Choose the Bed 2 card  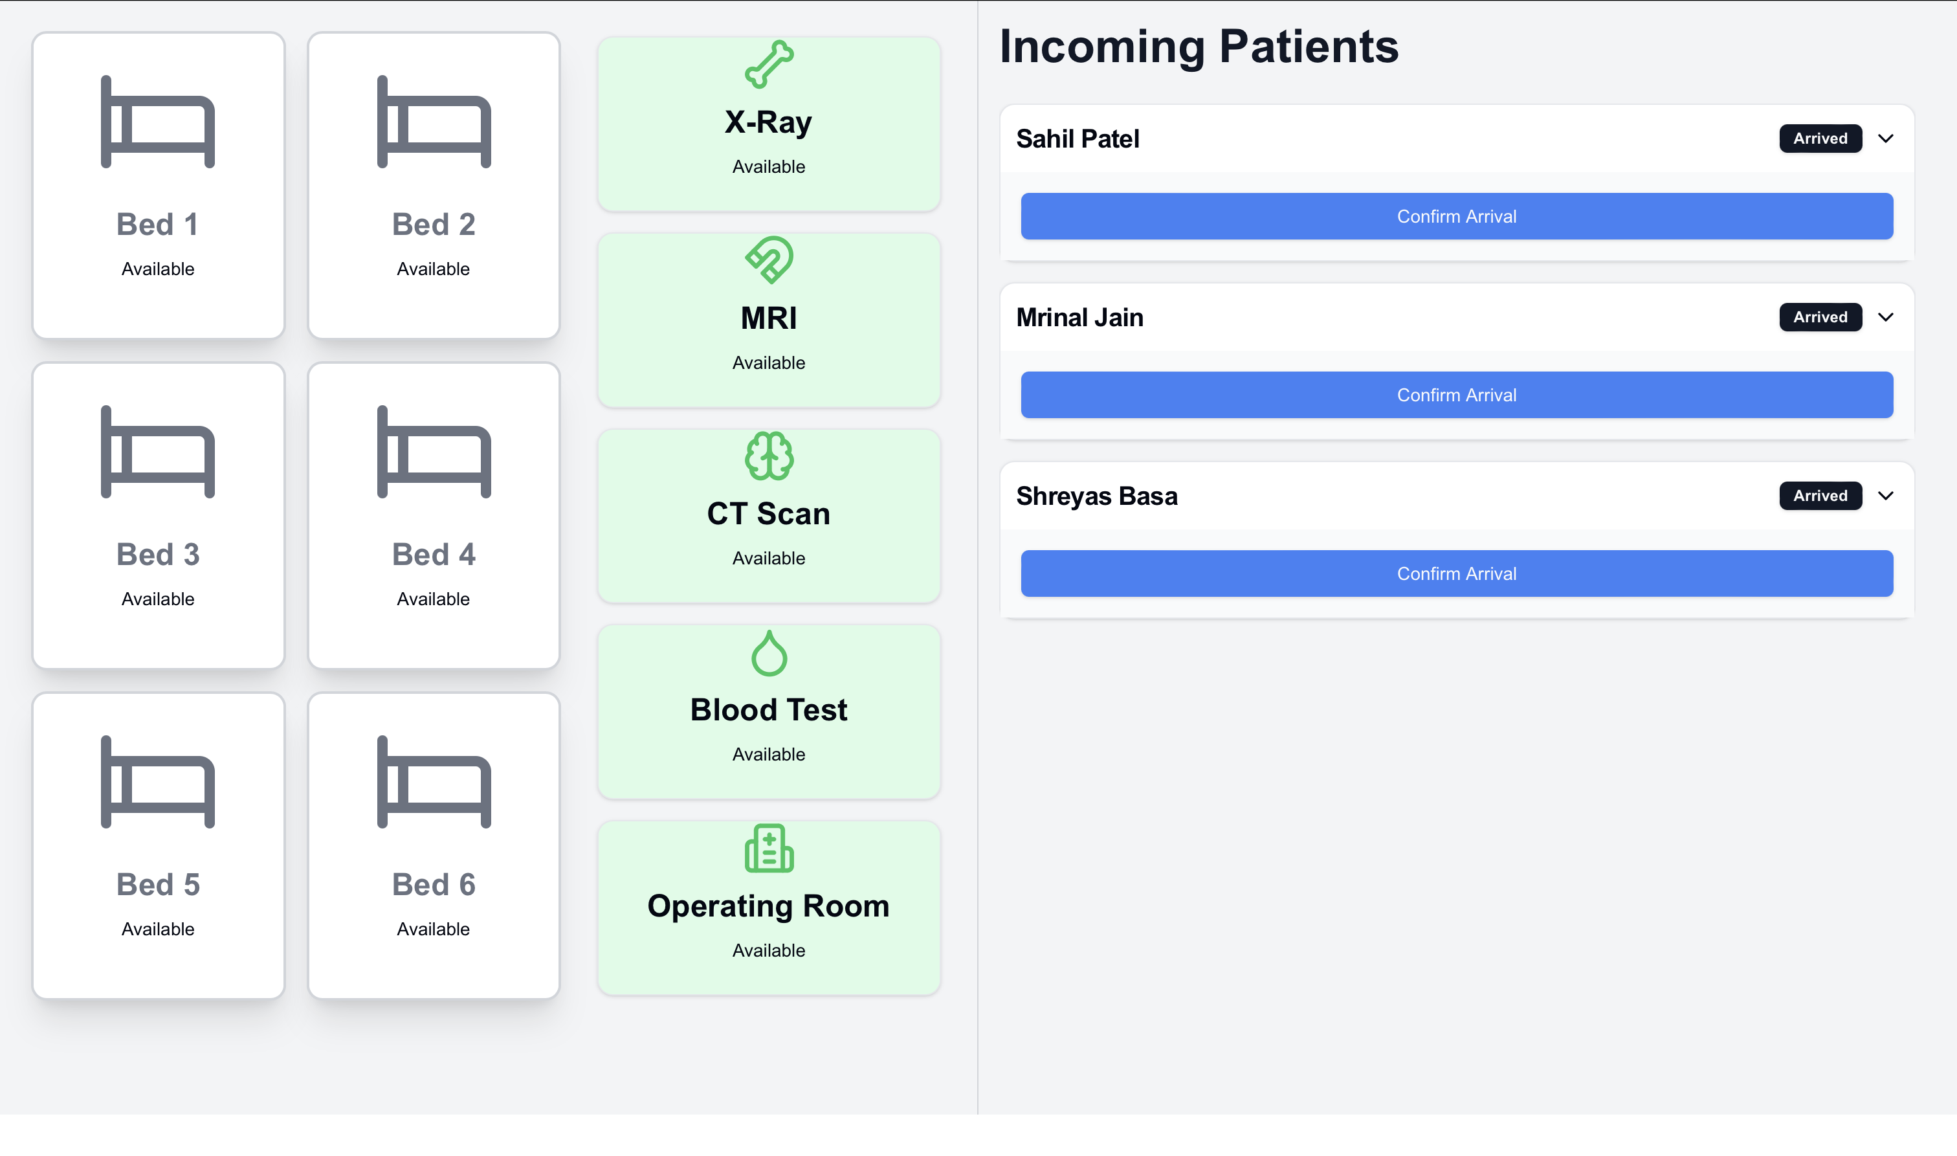[434, 185]
